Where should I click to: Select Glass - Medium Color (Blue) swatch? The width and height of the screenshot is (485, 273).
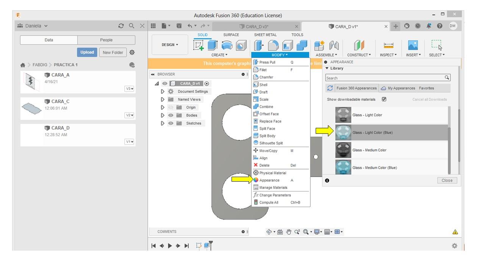[343, 167]
